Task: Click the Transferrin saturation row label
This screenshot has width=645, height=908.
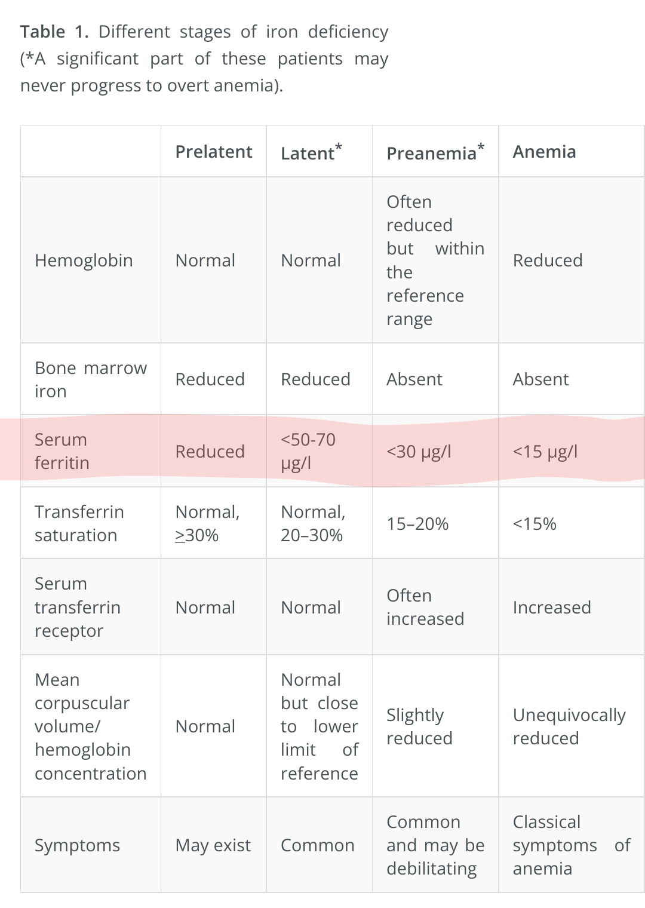Action: [79, 523]
